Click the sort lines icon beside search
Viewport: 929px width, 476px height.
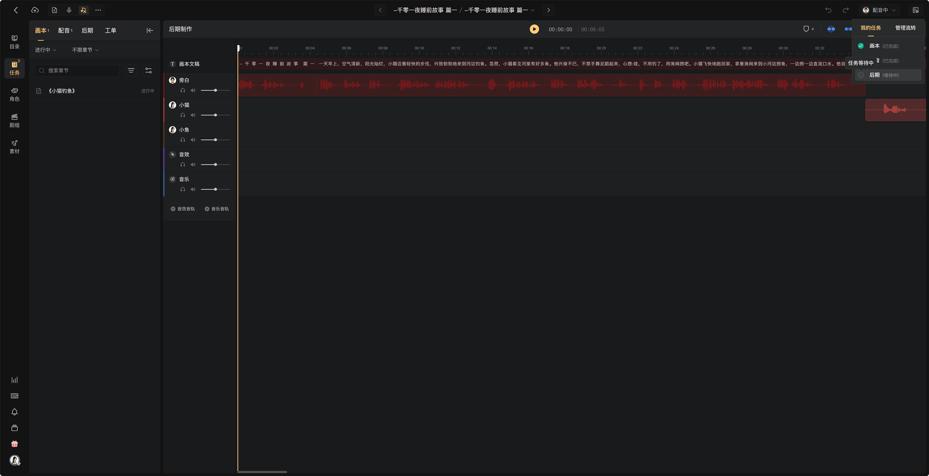click(131, 70)
